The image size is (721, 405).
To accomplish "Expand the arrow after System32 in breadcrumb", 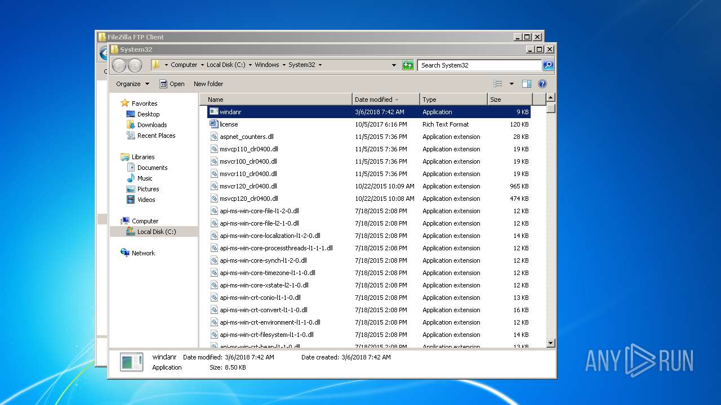I will tap(320, 65).
